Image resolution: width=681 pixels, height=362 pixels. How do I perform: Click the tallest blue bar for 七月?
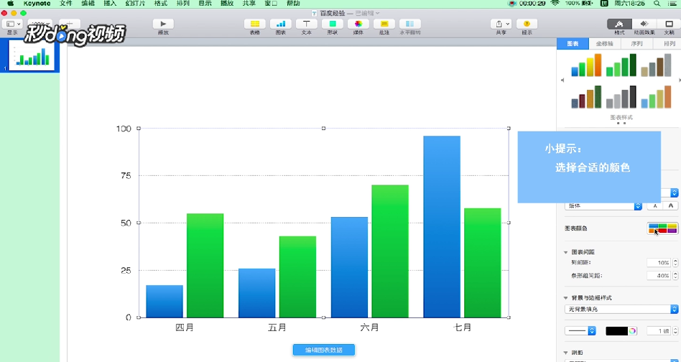pos(442,226)
